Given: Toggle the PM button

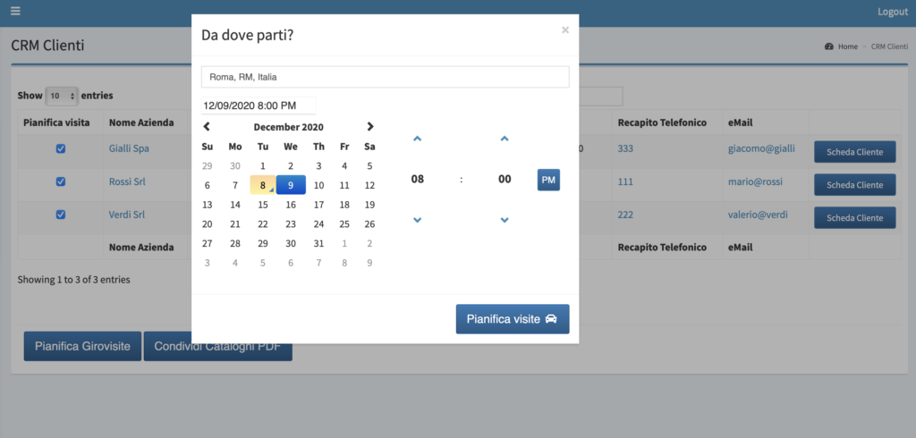Looking at the screenshot, I should pos(548,180).
